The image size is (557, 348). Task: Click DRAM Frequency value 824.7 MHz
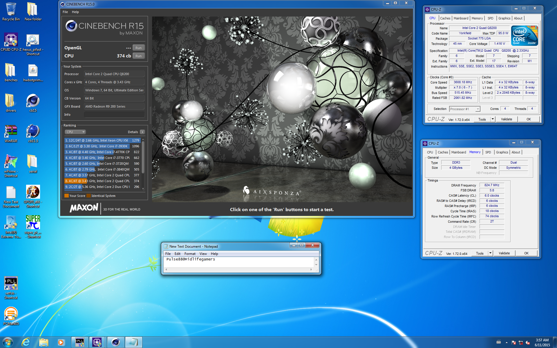click(x=492, y=185)
